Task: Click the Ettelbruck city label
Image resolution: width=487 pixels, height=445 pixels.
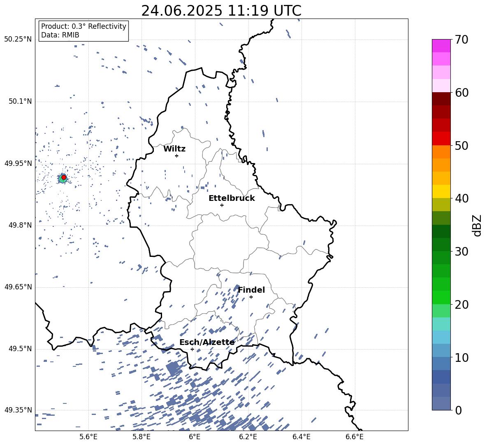Action: tap(232, 198)
